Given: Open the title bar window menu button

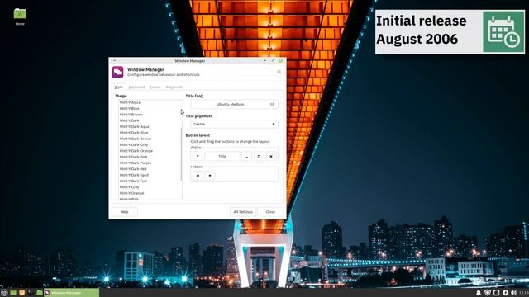Looking at the screenshot, I should click(114, 60).
